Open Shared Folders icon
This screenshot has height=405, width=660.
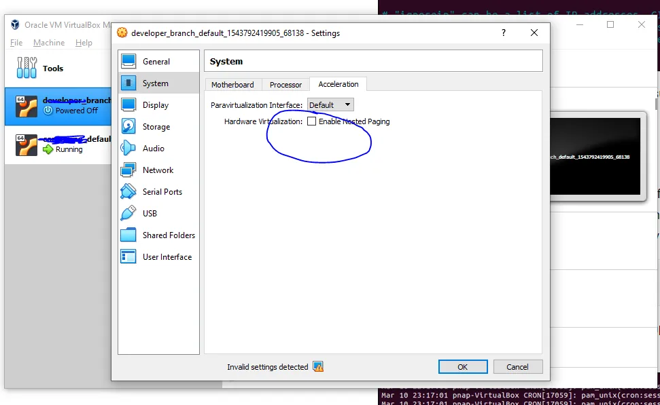pos(128,235)
